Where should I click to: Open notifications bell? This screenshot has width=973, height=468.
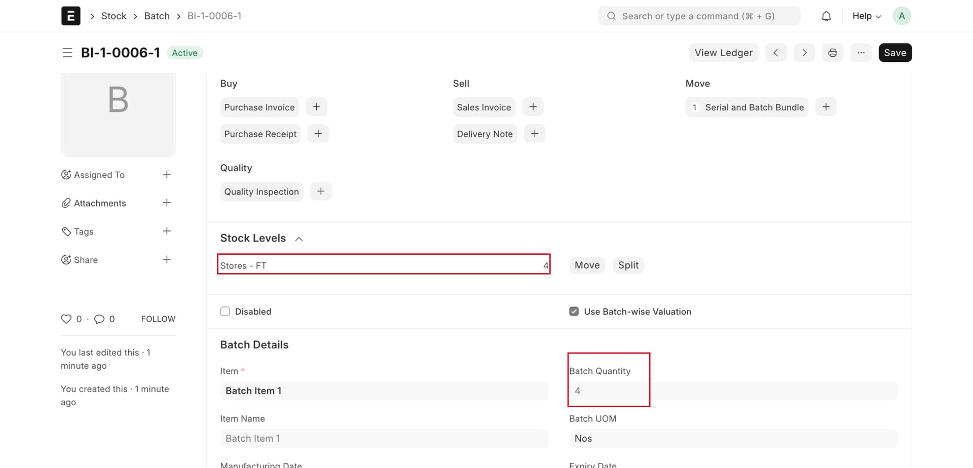click(826, 16)
